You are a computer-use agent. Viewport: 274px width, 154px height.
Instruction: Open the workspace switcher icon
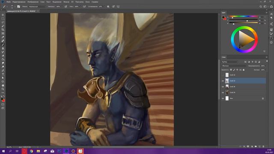click(x=265, y=6)
